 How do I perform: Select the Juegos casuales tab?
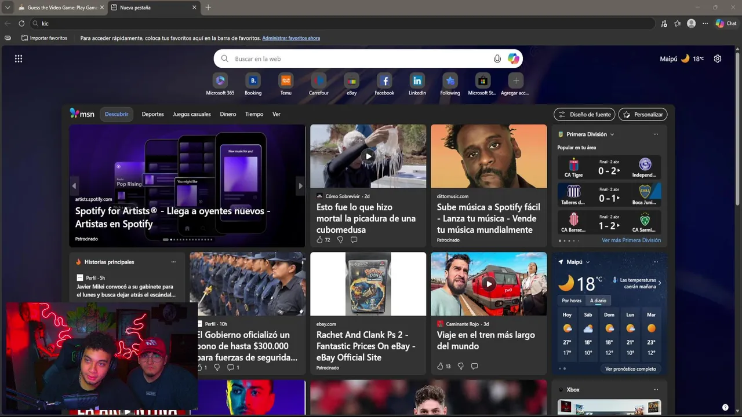pos(192,114)
